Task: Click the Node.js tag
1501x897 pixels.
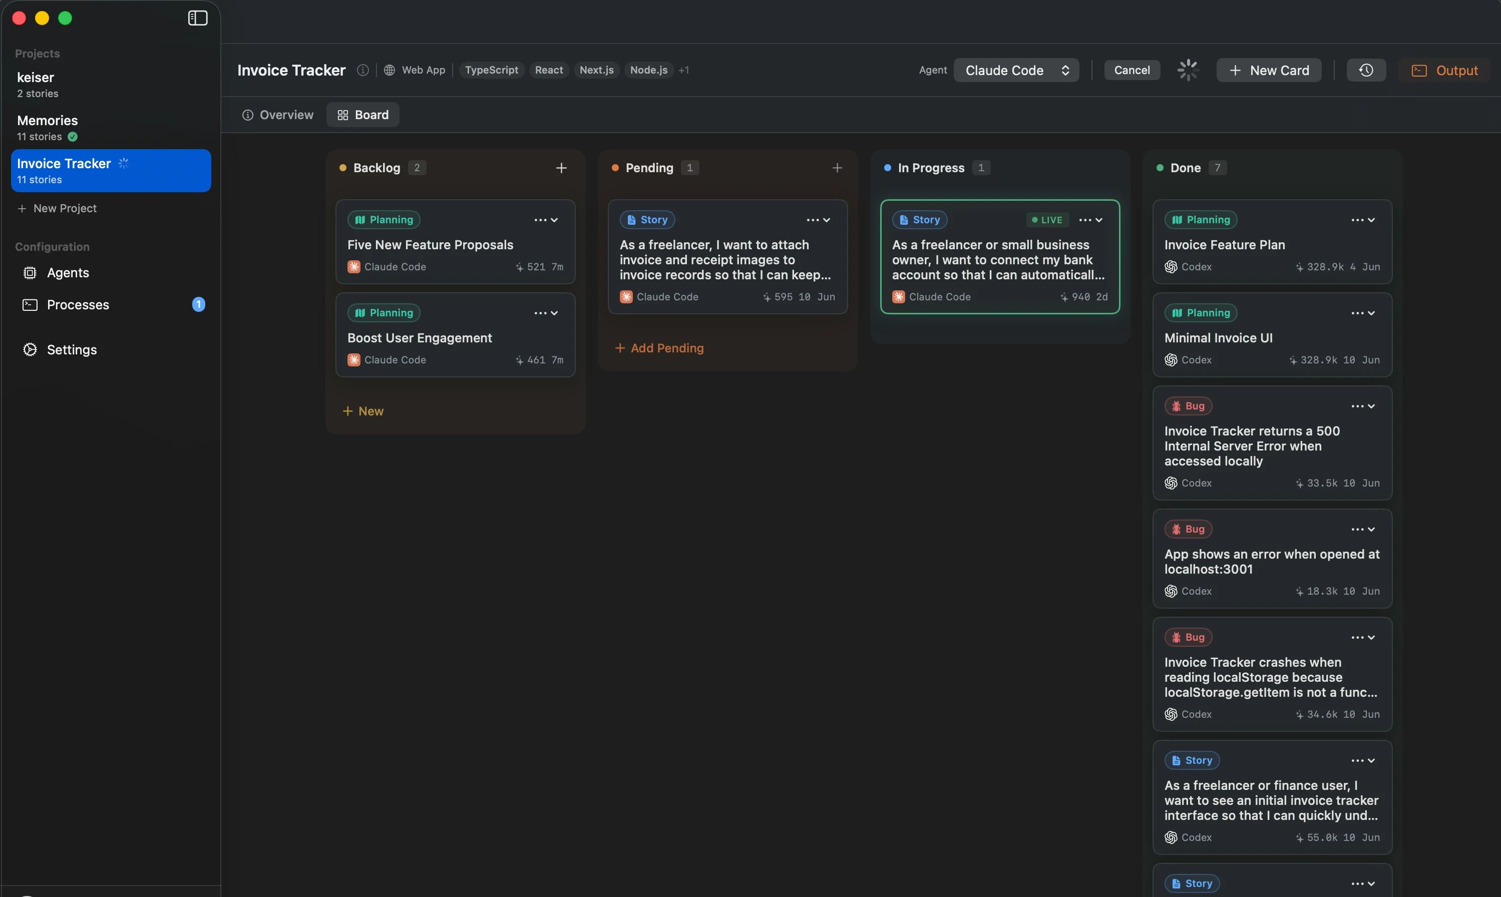Action: 649,70
